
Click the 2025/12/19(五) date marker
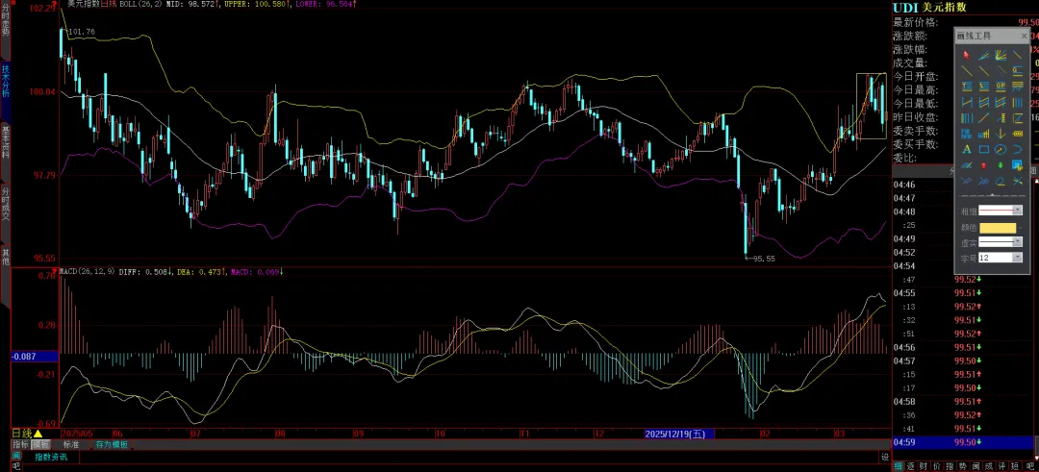(x=679, y=435)
